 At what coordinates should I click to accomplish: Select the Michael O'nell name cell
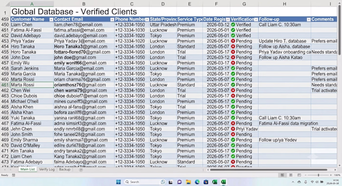pyautogui.click(x=32, y=101)
